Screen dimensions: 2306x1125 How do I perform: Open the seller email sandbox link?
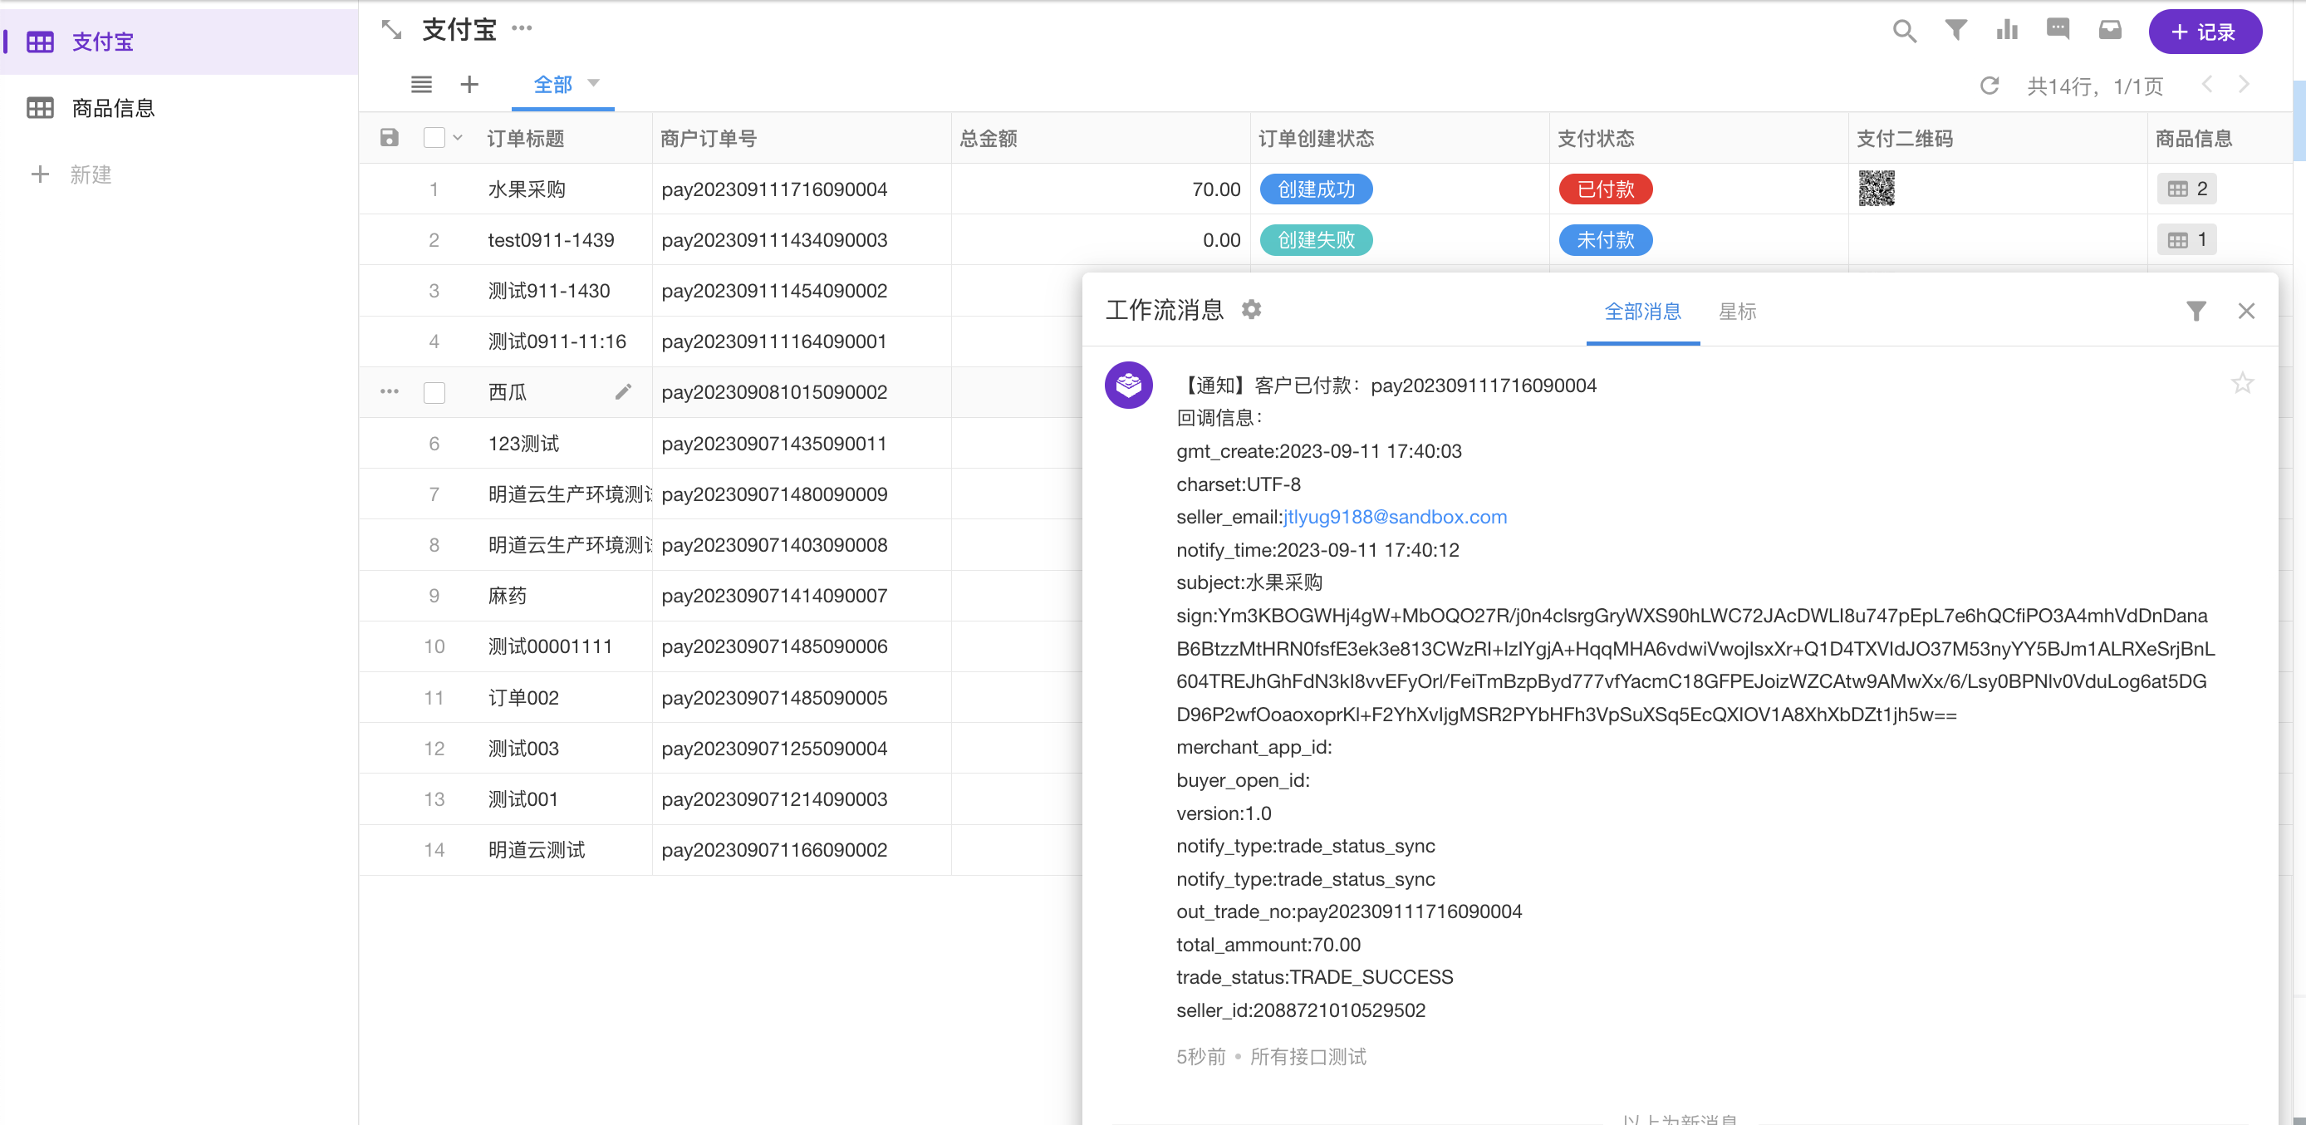click(1395, 517)
